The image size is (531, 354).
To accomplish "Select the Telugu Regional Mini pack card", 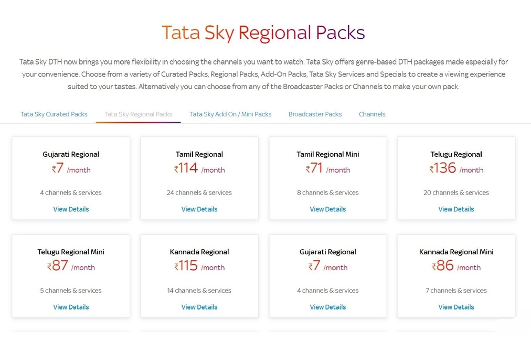I will 71,275.
